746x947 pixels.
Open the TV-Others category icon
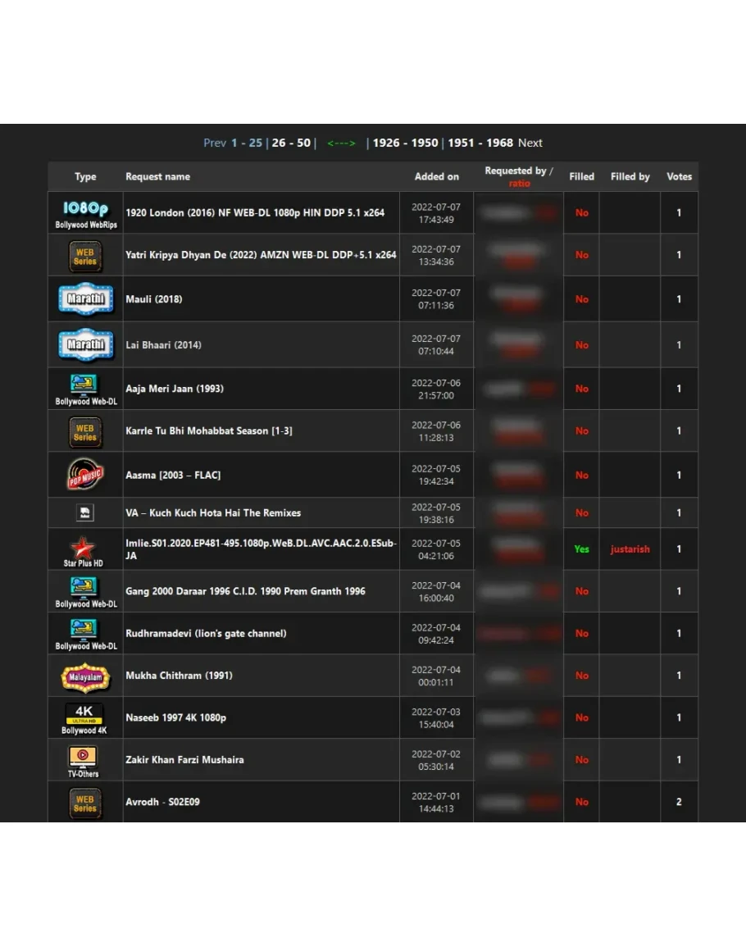point(83,759)
